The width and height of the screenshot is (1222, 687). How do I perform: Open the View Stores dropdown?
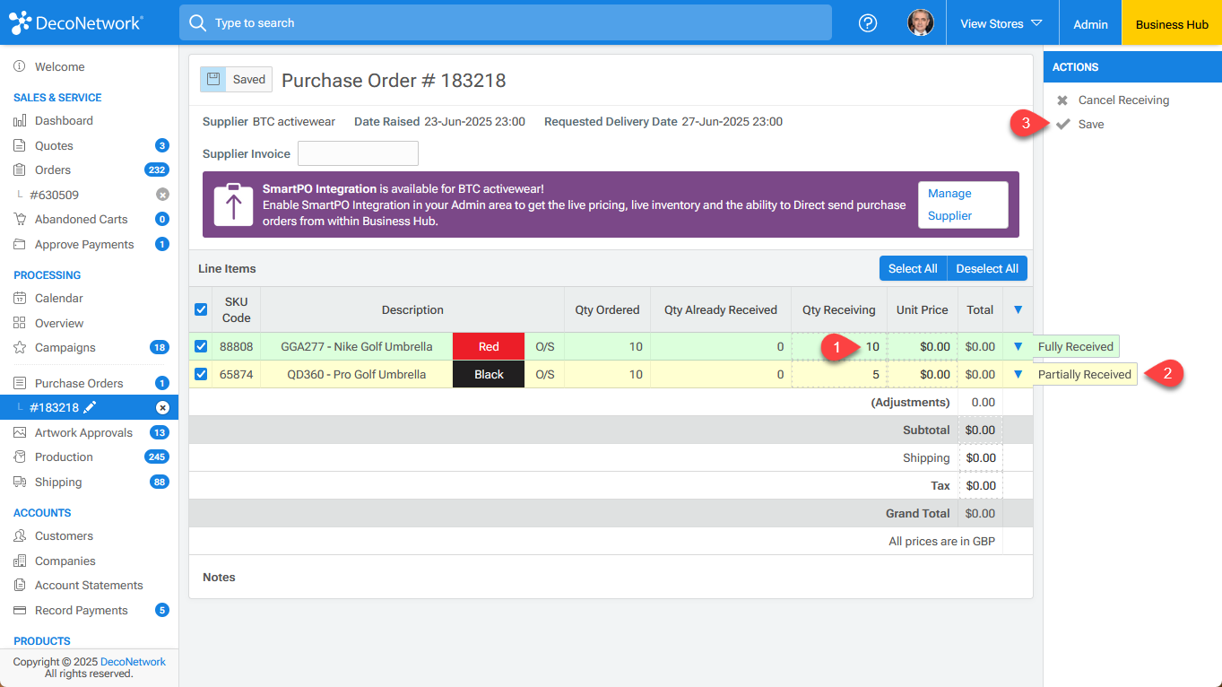pos(1001,24)
